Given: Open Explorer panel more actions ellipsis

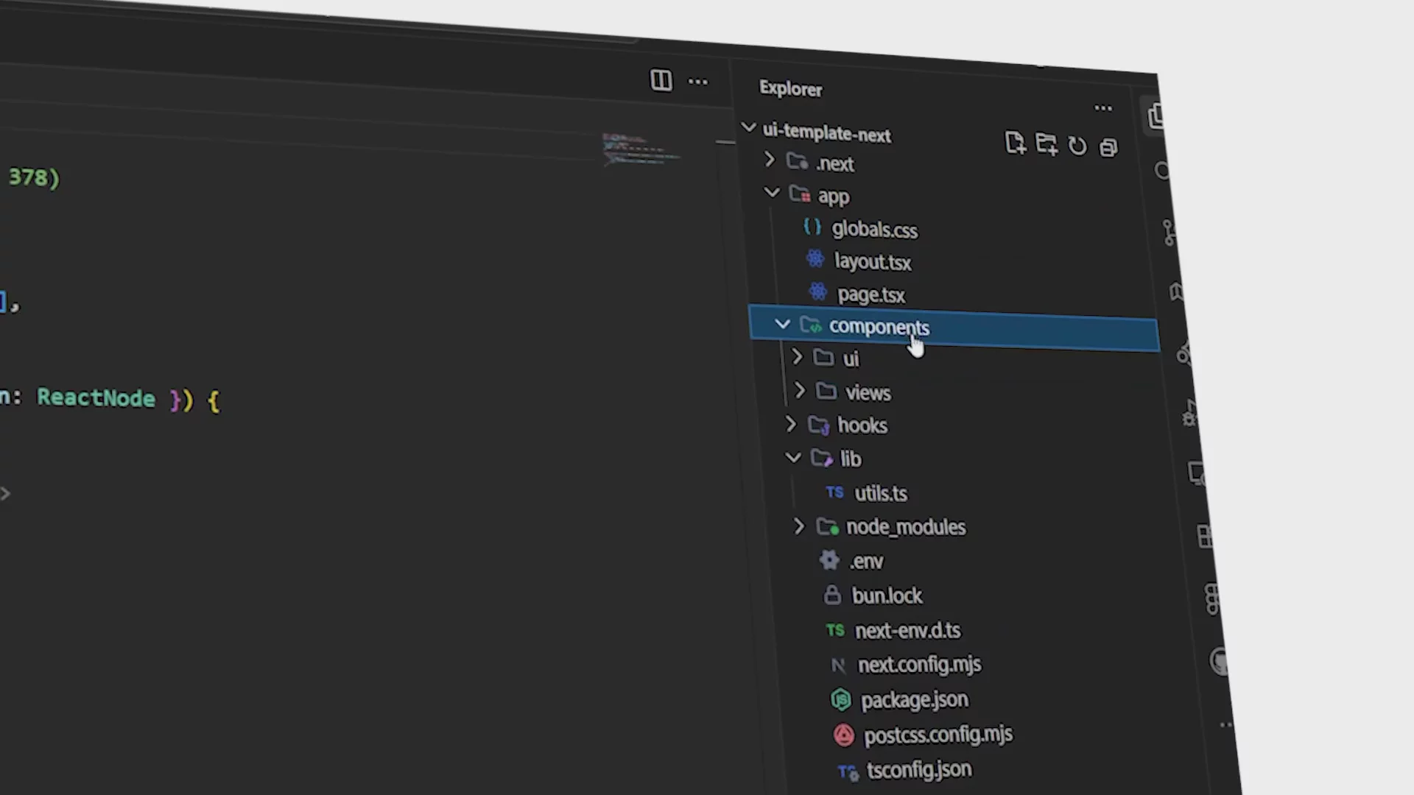Looking at the screenshot, I should 1102,108.
